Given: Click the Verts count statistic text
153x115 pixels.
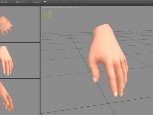Looking at the screenshot, I should [x=47, y=16].
